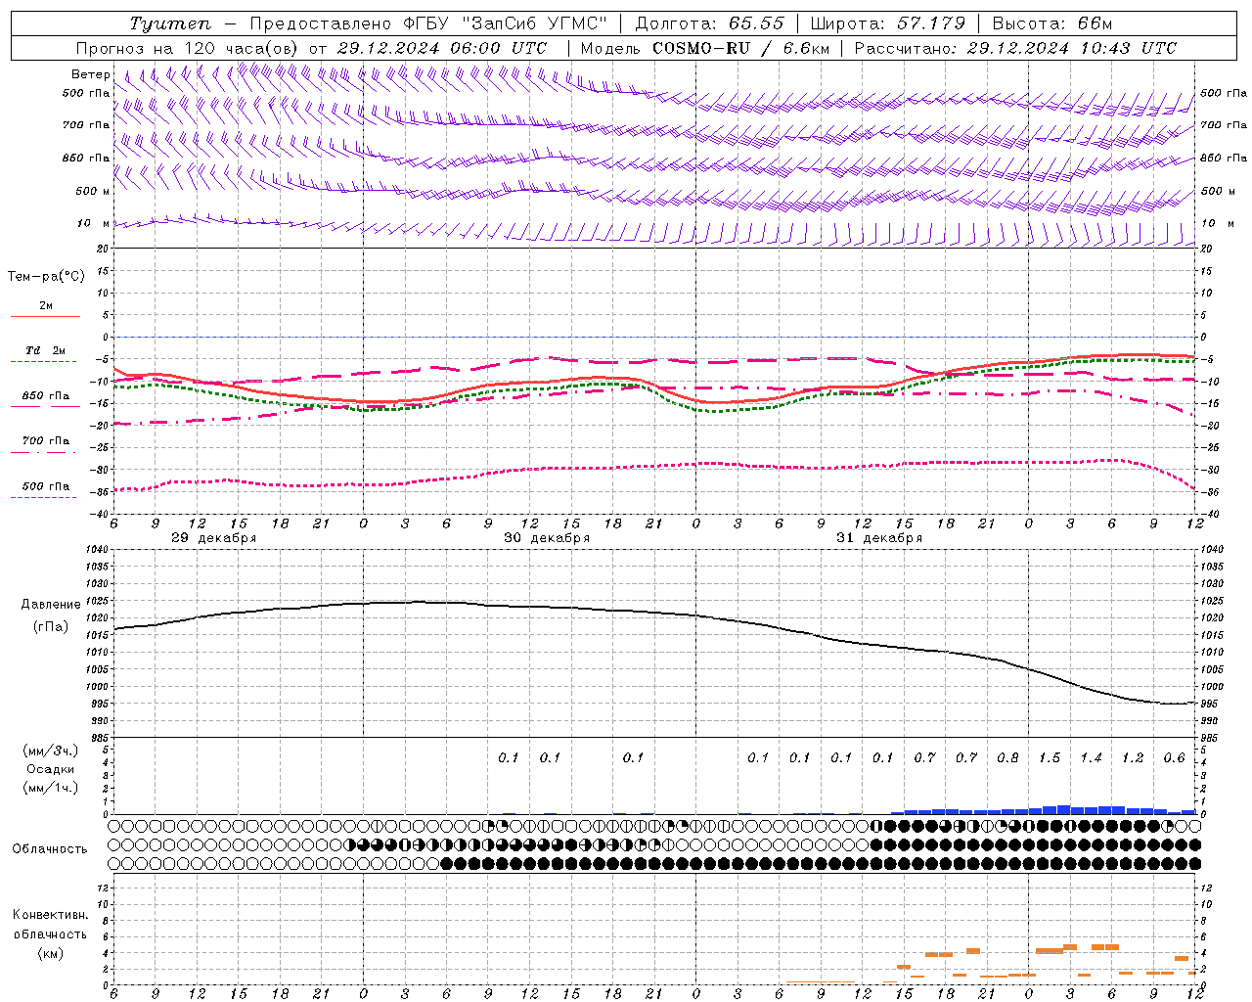Image resolution: width=1252 pixels, height=1002 pixels.
Task: Click the "29 декабря" date label
Action: (x=214, y=538)
